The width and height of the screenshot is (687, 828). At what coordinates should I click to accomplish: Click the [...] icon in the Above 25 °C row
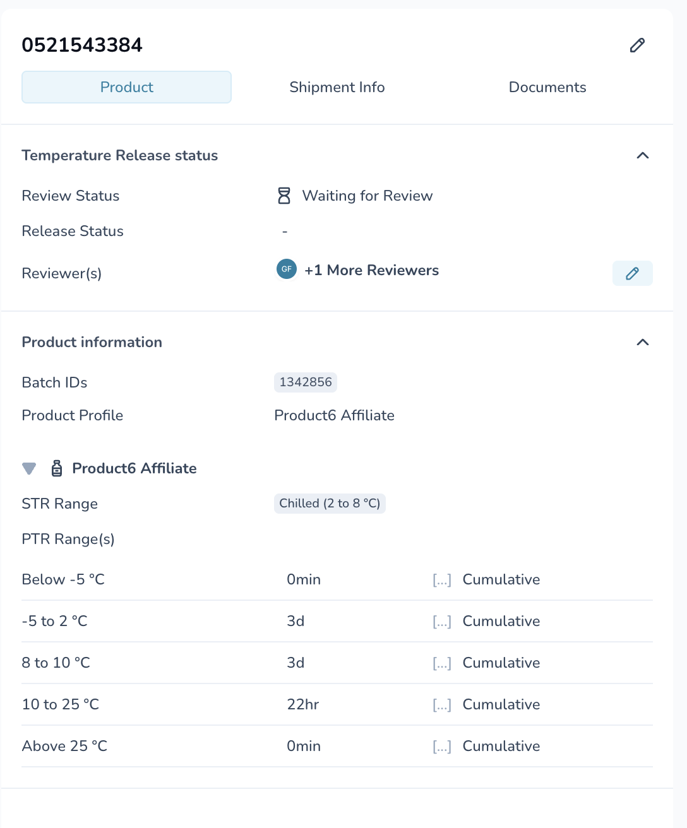pos(442,747)
